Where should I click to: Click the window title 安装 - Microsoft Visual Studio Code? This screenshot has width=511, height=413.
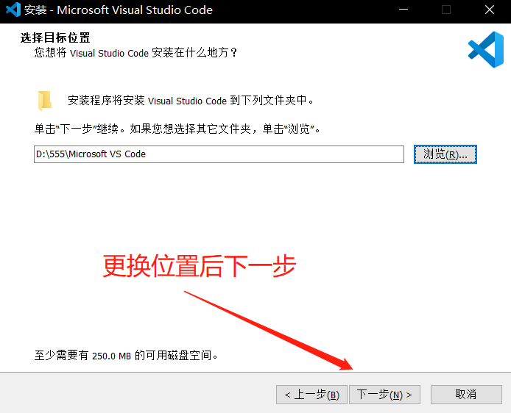pyautogui.click(x=119, y=10)
